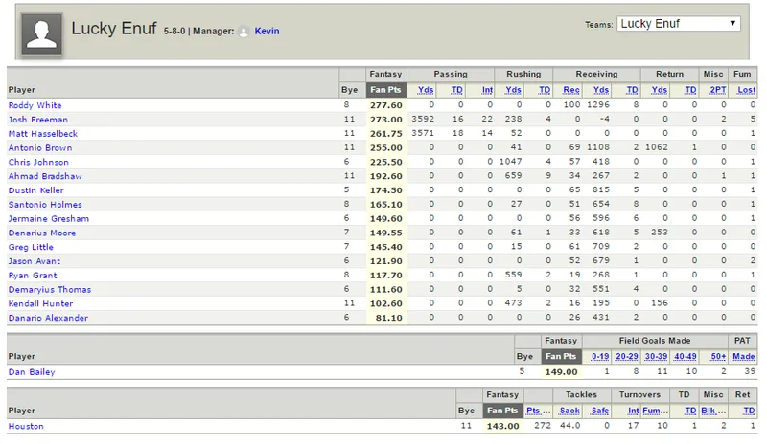Sort defense by Turnovers Int column
The height and width of the screenshot is (444, 767).
pyautogui.click(x=633, y=411)
